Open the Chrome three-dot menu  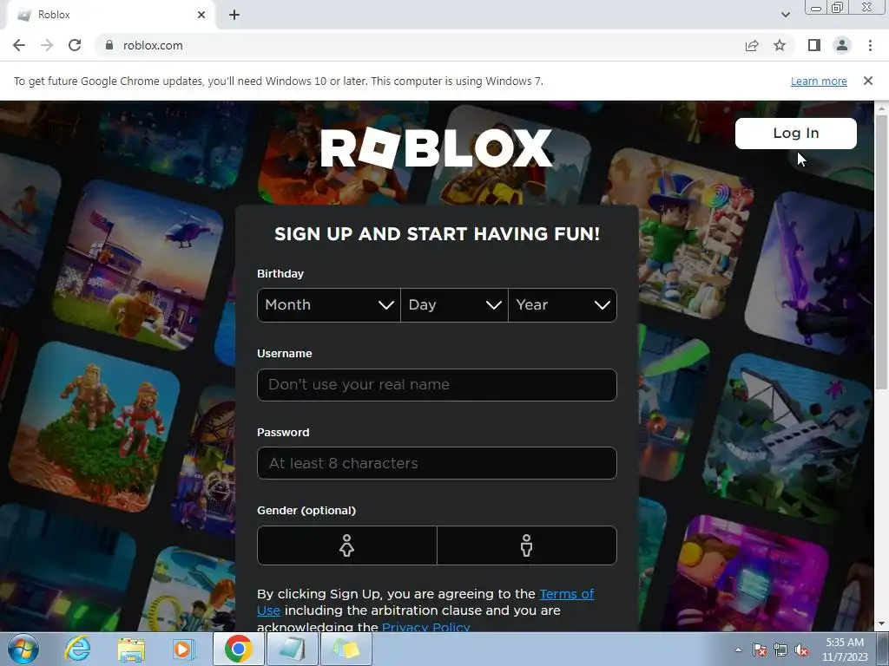870,45
